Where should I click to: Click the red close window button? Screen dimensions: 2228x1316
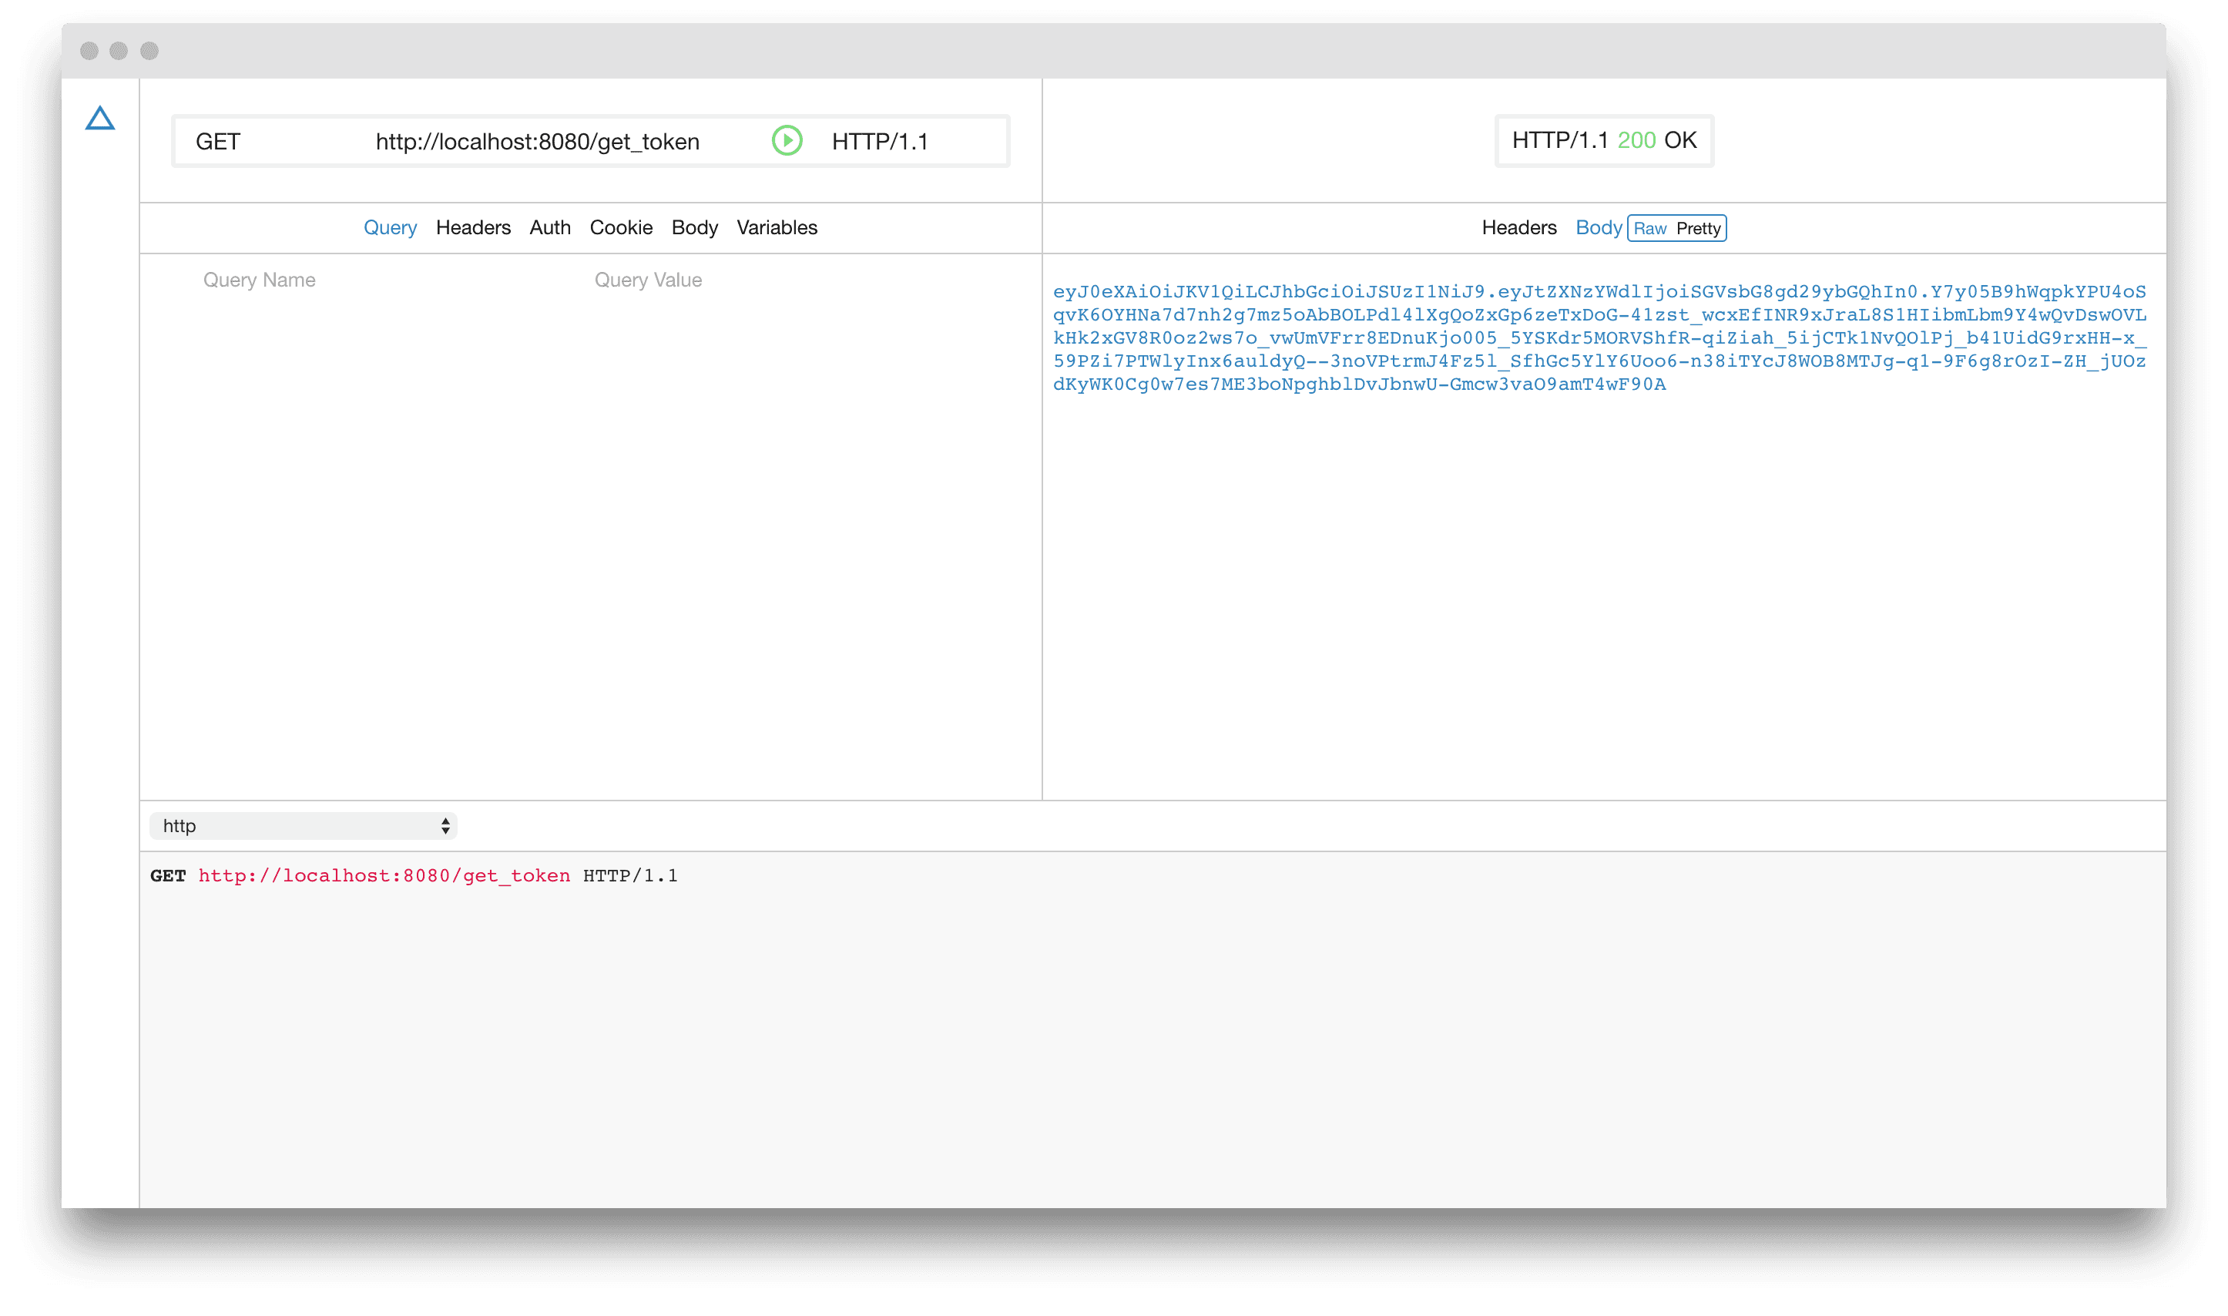point(89,51)
